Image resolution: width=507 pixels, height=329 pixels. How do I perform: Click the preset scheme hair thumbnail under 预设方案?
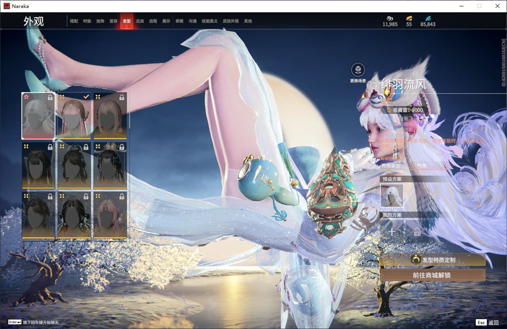click(x=392, y=195)
